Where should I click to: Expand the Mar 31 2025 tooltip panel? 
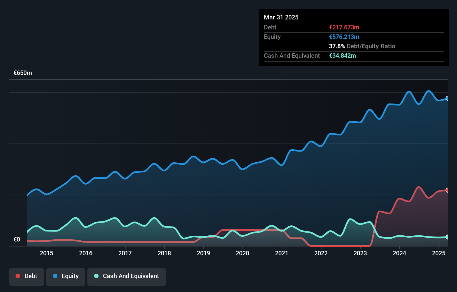(x=281, y=17)
